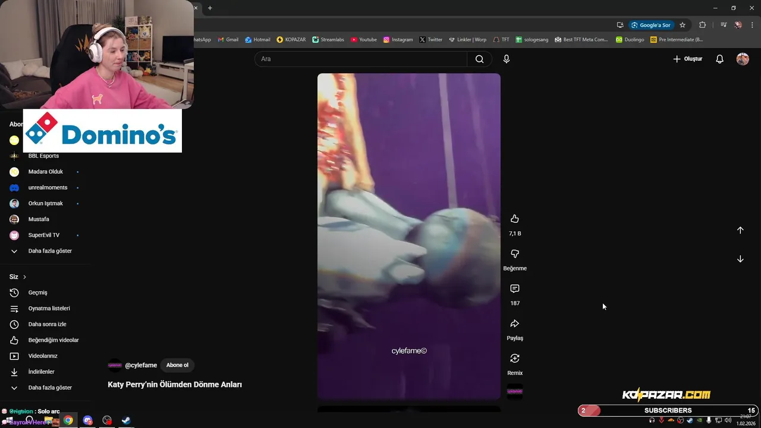Open the sound thumbnail below Remix
Viewport: 761px width, 428px height.
click(515, 391)
